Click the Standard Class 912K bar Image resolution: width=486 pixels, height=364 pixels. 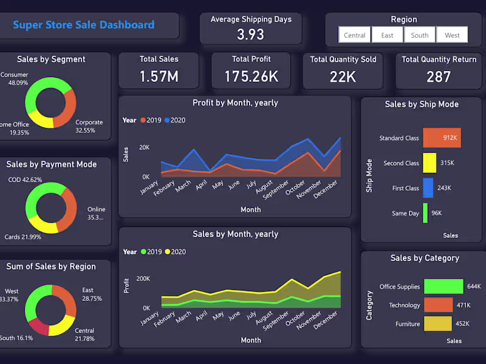click(442, 138)
